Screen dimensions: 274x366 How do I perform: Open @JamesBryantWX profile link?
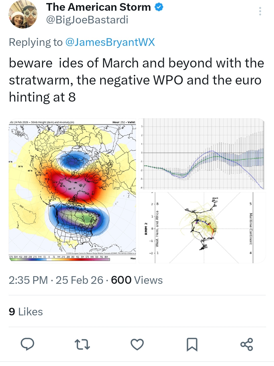(x=110, y=42)
